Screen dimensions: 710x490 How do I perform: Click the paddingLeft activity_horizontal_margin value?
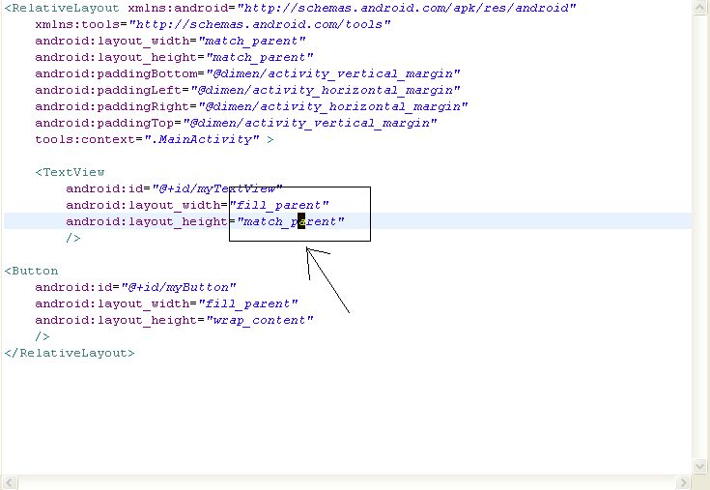tap(329, 90)
